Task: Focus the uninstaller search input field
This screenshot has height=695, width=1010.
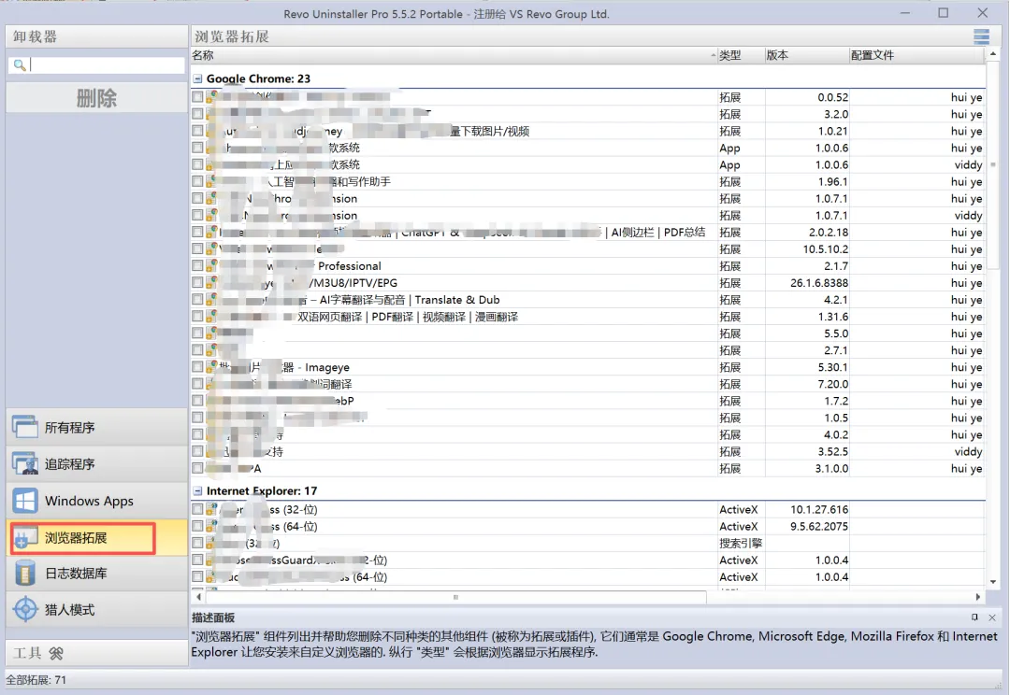Action: tap(107, 65)
